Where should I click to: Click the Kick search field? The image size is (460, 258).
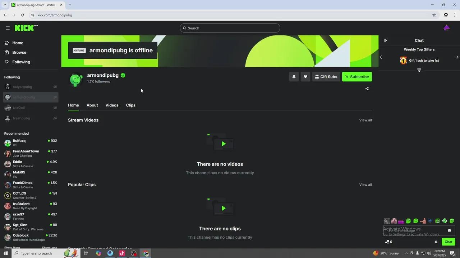(230, 28)
